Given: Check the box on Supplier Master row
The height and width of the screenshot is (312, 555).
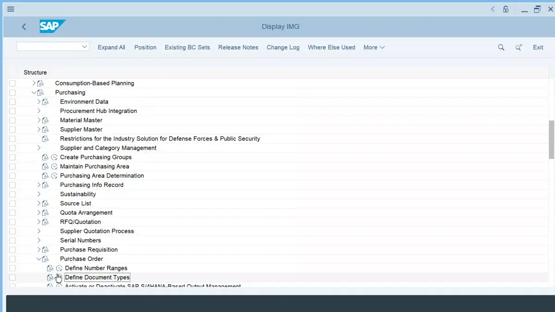Looking at the screenshot, I should (12, 129).
